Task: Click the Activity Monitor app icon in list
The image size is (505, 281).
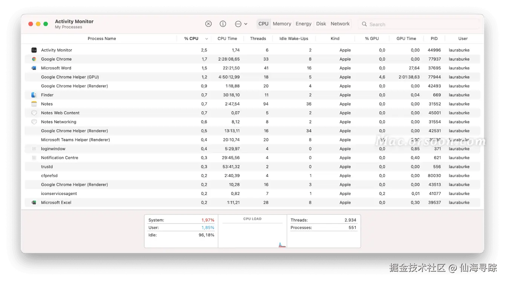Action: point(34,50)
